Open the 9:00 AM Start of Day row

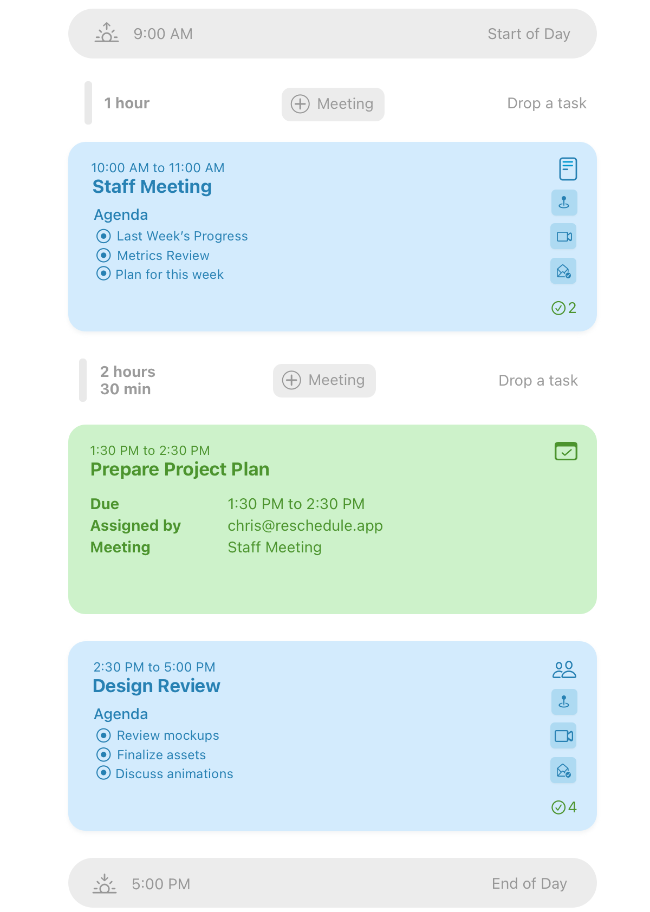[332, 34]
